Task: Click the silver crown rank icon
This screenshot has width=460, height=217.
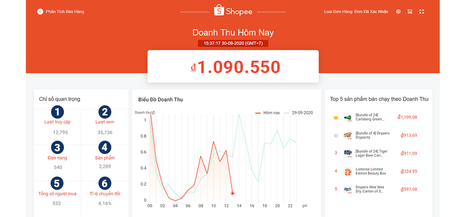Action: [x=336, y=136]
